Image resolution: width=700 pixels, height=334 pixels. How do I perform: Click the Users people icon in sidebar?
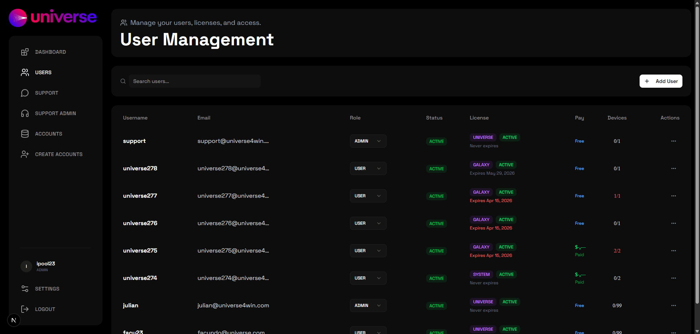[x=25, y=72]
